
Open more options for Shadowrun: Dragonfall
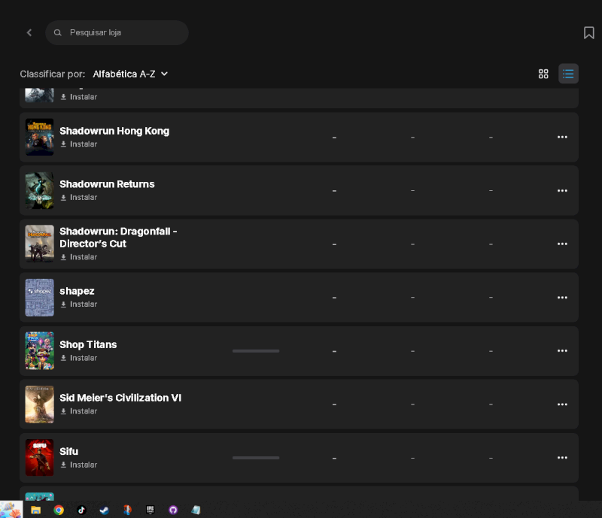coord(562,244)
